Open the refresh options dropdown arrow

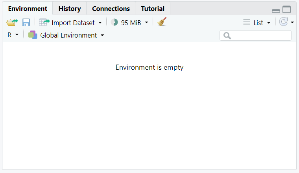[x=292, y=23]
